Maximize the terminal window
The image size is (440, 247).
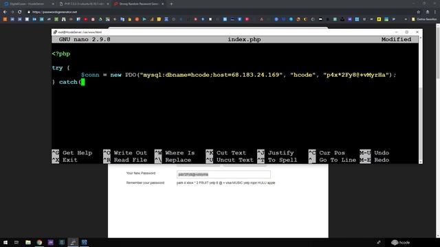click(x=406, y=32)
